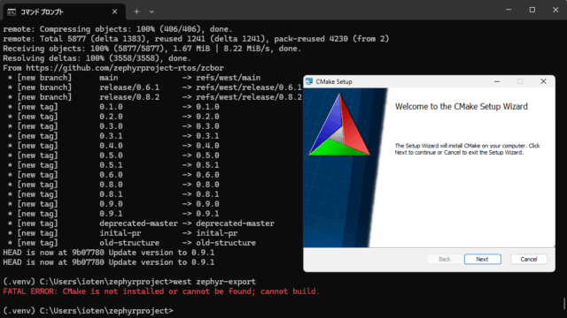Viewport: 567px width, 318px height.
Task: Click the 'release/0.8.2' branch row
Action: pyautogui.click(x=154, y=97)
